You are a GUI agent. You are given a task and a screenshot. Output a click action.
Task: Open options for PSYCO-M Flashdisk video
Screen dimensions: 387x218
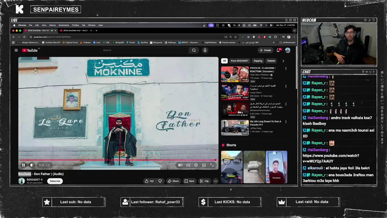[x=286, y=68]
